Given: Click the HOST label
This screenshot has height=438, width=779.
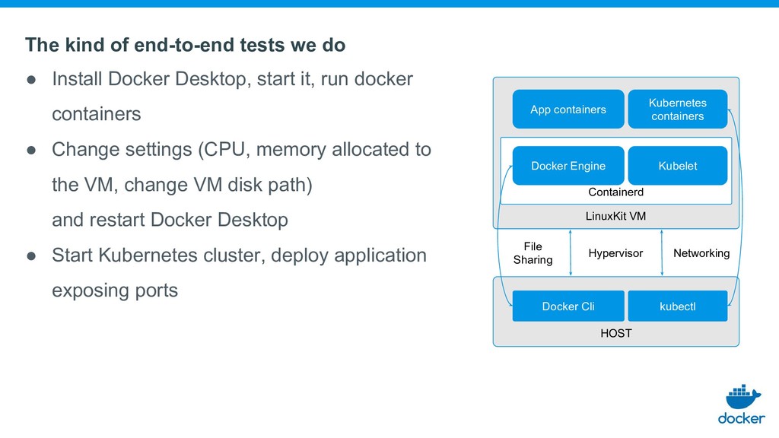Looking at the screenshot, I should [615, 333].
